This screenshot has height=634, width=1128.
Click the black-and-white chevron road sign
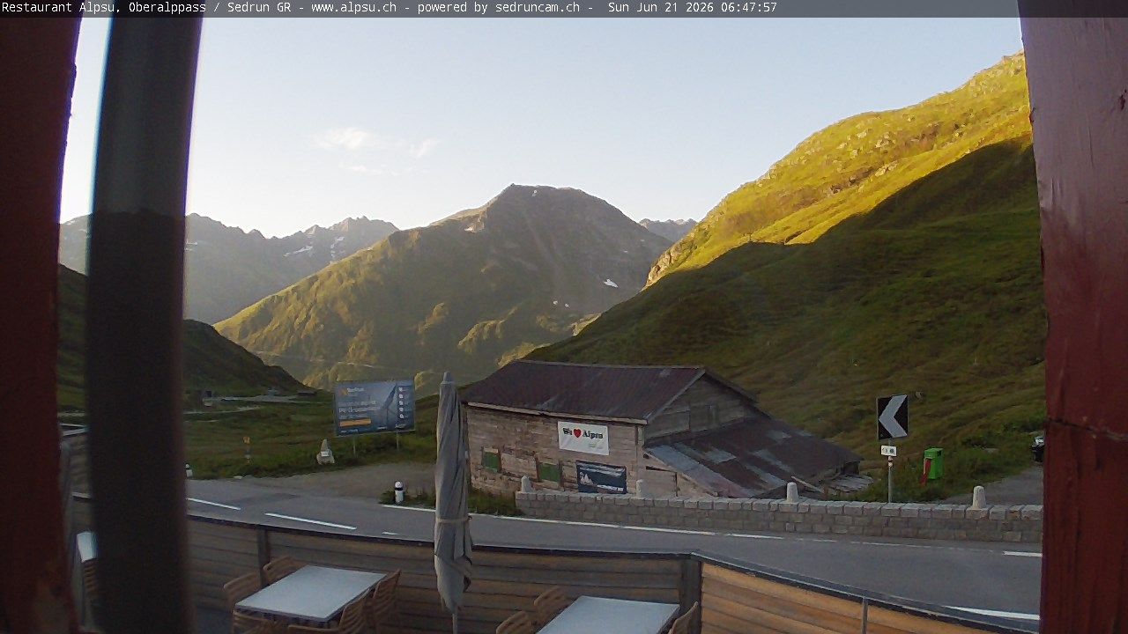click(x=892, y=417)
